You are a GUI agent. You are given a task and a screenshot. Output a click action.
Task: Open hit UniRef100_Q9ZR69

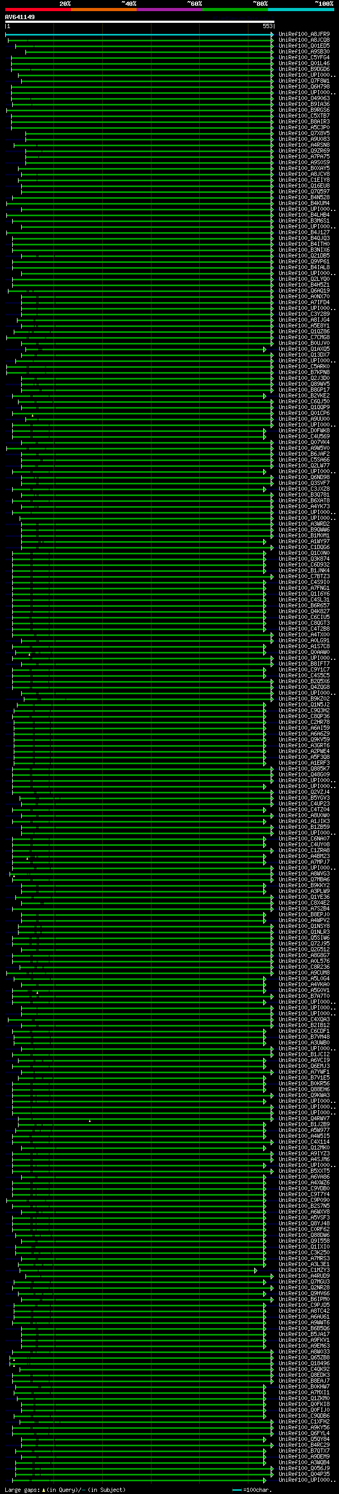[304, 151]
